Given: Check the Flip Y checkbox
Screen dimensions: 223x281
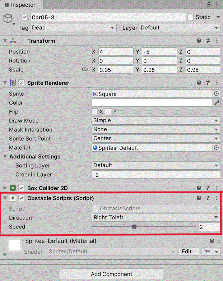Looking at the screenshot, I should click(x=108, y=112).
